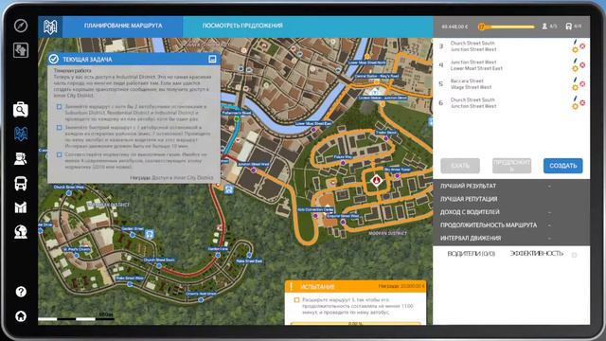Select route 3 Church Street South row
Screen dimensions: 606x341
511,46
